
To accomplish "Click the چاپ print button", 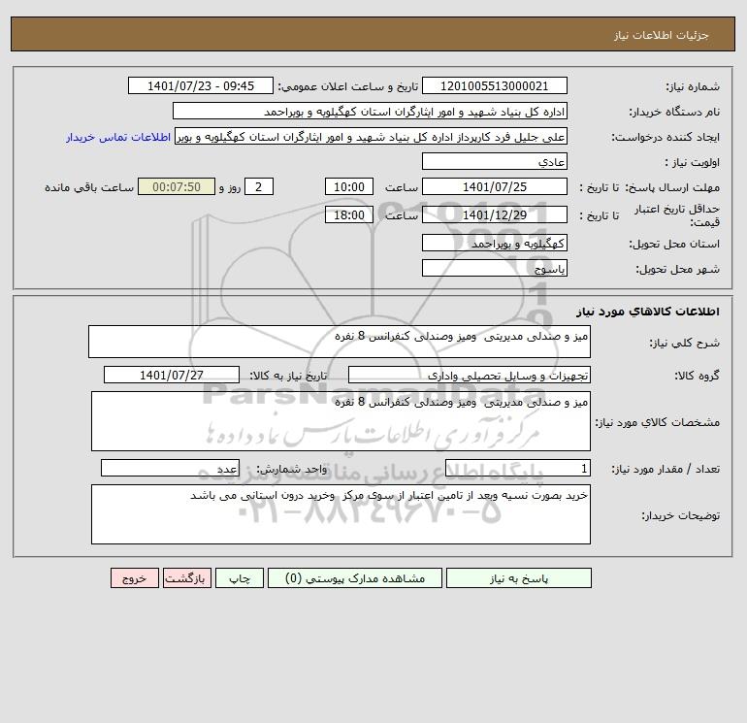I will 240,578.
